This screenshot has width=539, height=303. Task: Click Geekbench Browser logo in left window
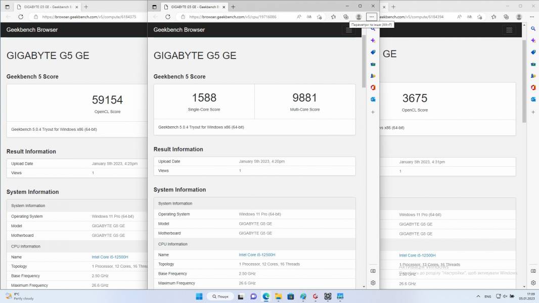pyautogui.click(x=32, y=30)
